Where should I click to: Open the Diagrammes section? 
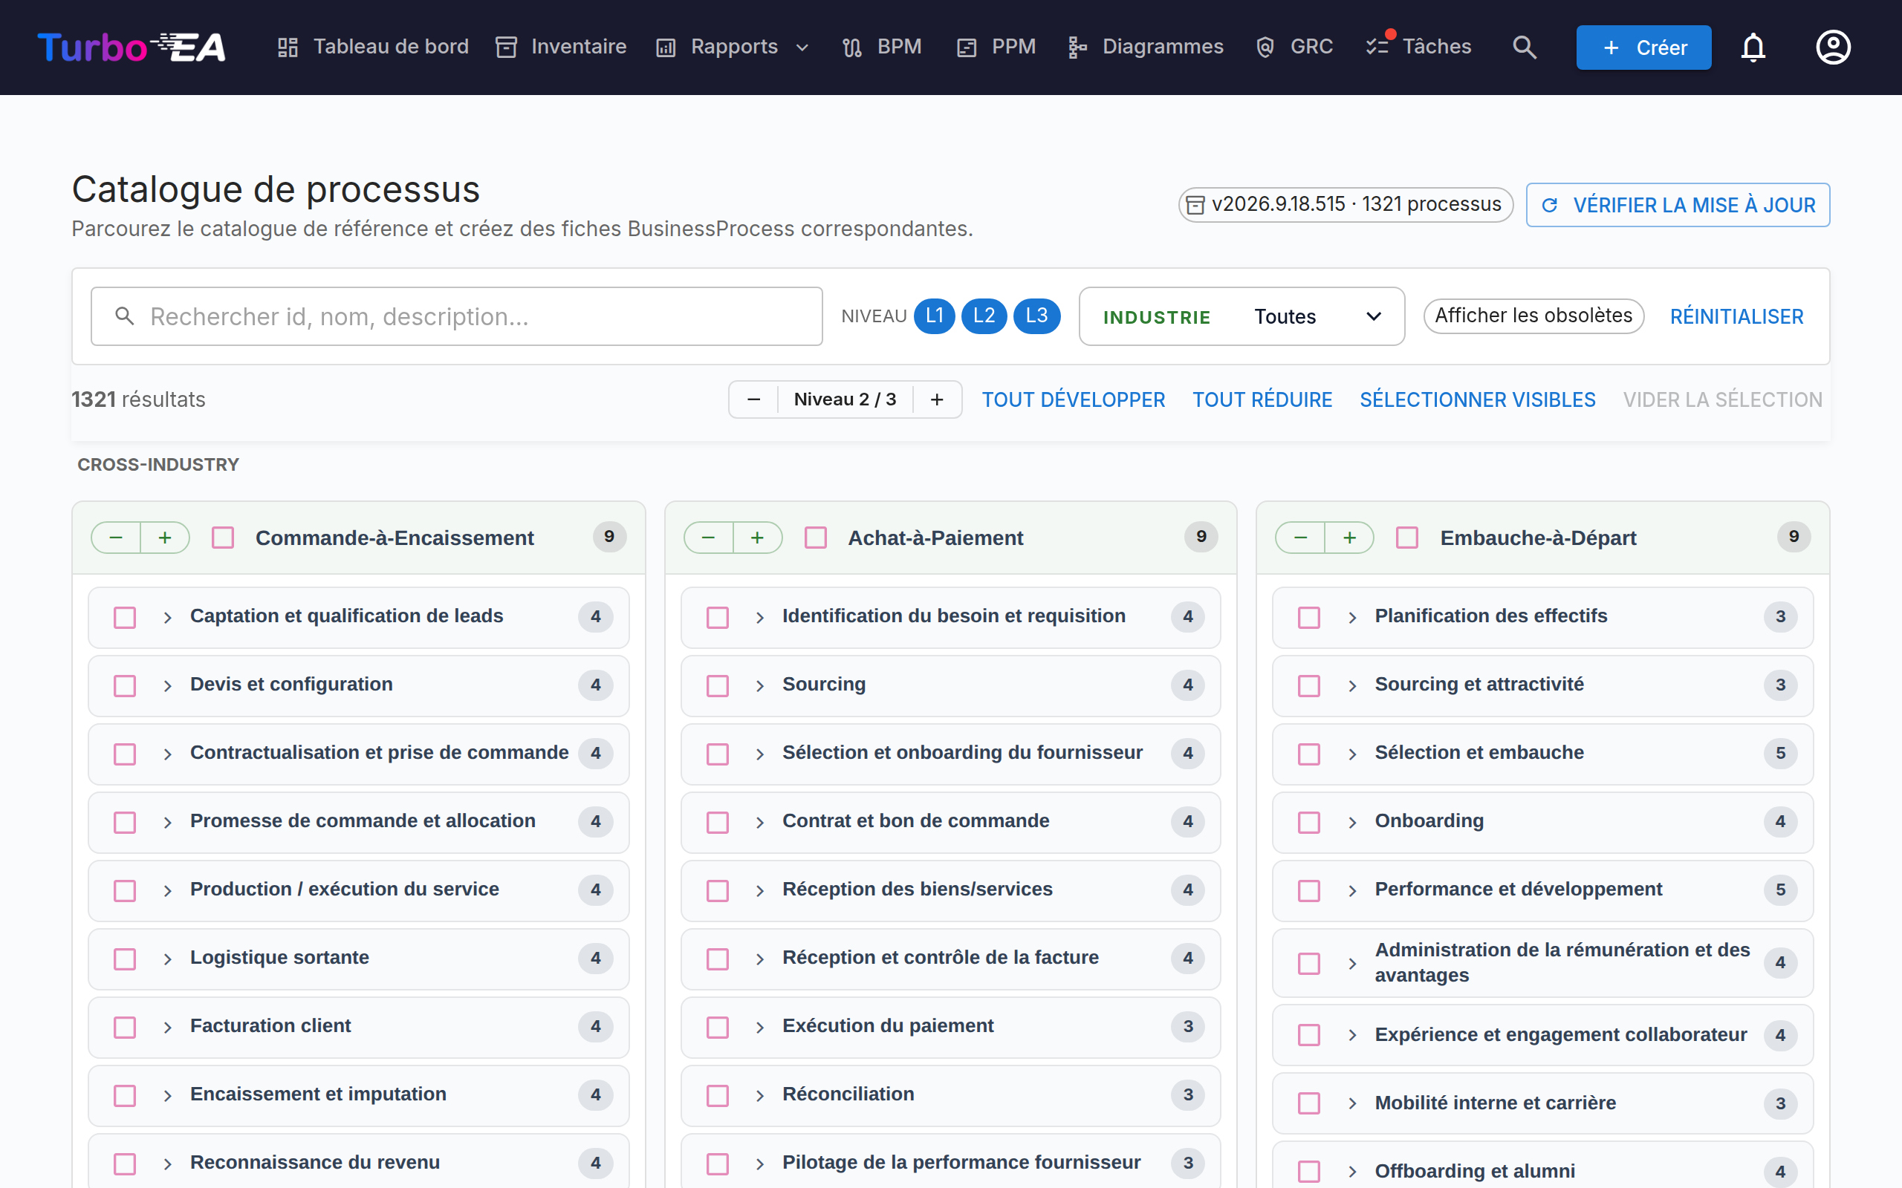click(x=1146, y=47)
